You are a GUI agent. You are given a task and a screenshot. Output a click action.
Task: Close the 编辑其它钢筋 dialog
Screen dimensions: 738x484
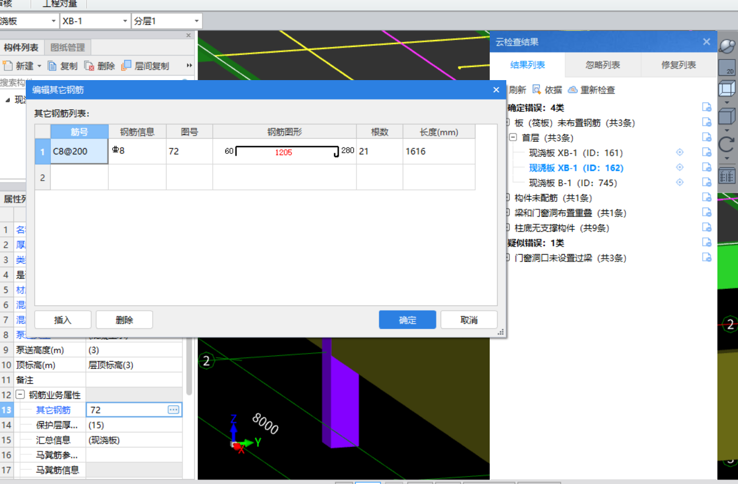click(496, 90)
